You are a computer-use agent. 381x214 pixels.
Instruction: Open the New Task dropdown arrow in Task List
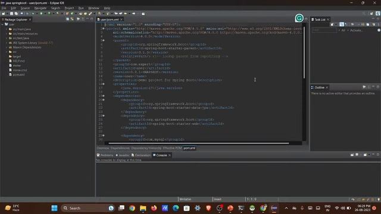(336, 24)
